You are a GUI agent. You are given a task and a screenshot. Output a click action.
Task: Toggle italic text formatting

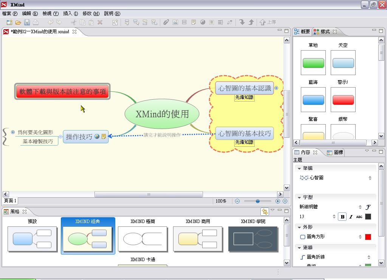tap(351, 217)
